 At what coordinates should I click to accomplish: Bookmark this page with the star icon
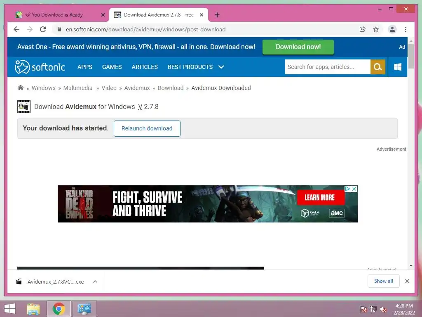376,29
